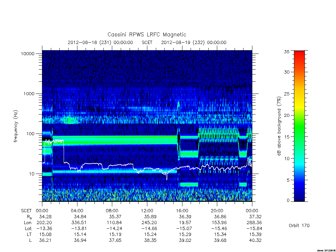Click the "frequency (Hz)" axis label

[16, 126]
